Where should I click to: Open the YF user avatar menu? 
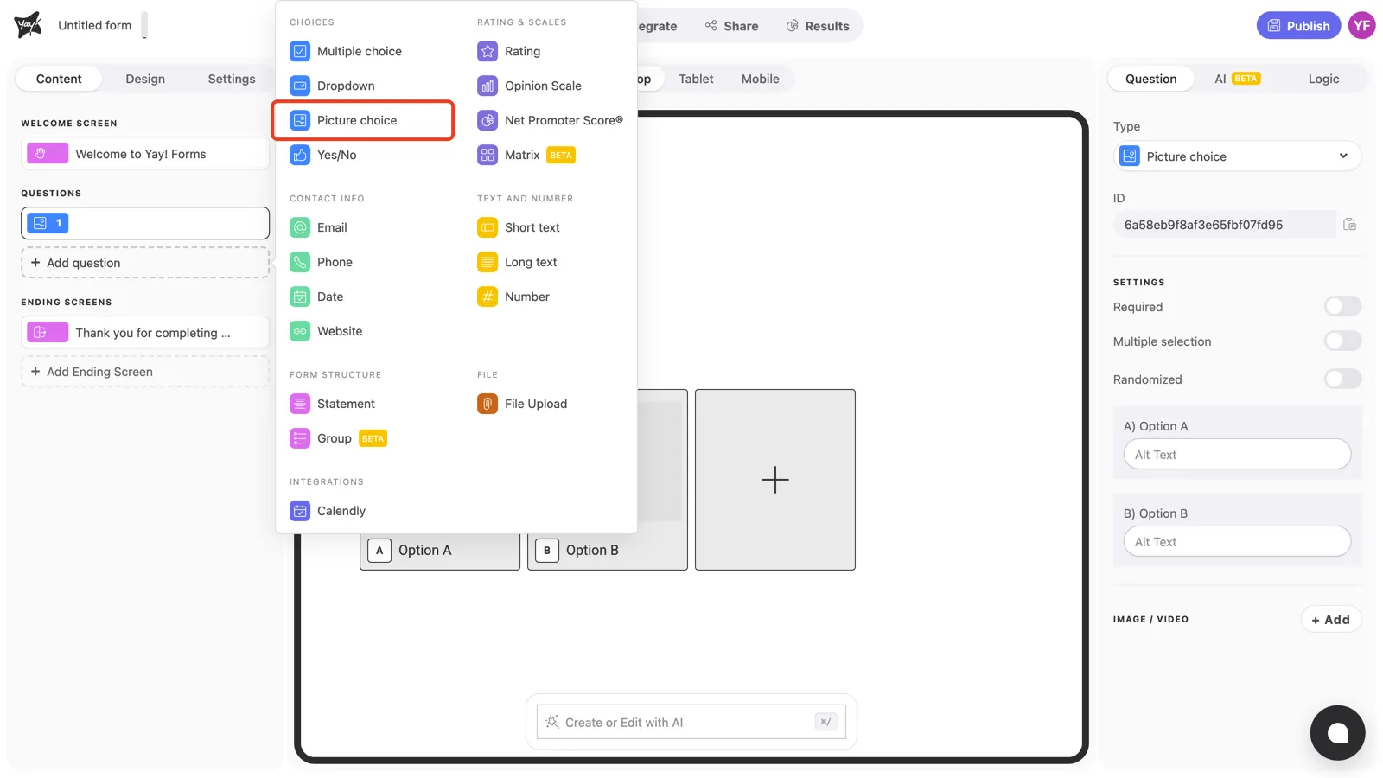(1362, 26)
